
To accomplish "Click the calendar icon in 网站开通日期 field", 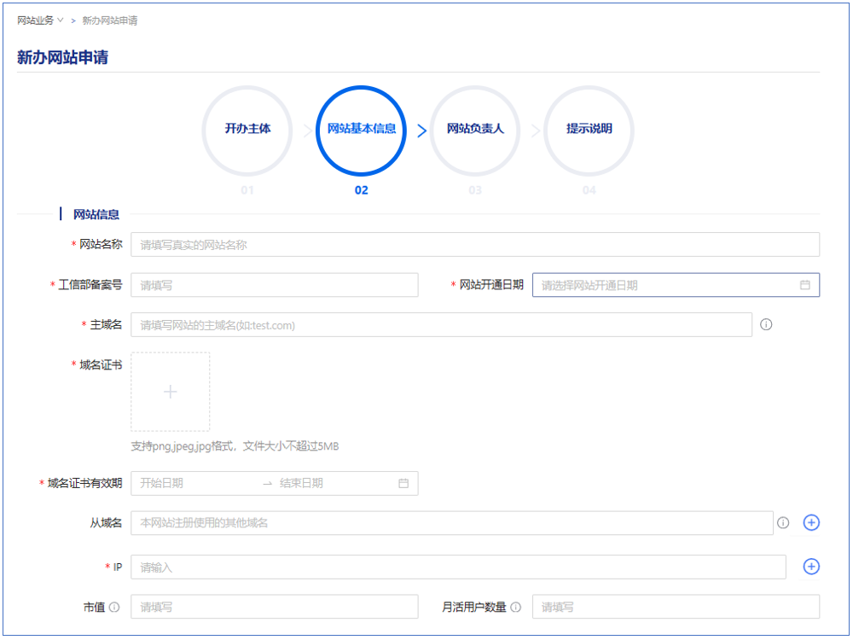I will coord(804,285).
